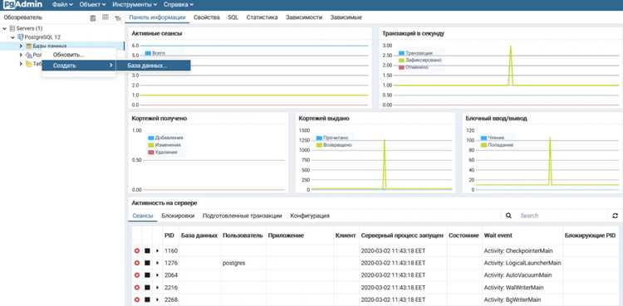
Task: Cancel active query for PID 2216
Action: (x=147, y=288)
